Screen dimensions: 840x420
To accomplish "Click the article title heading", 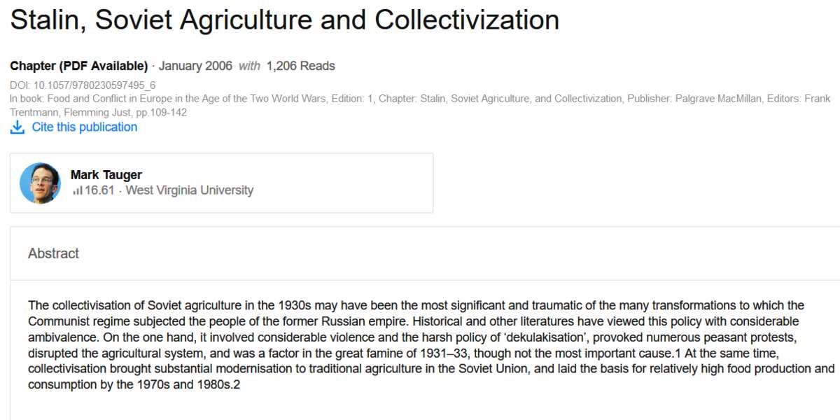I will [x=285, y=20].
